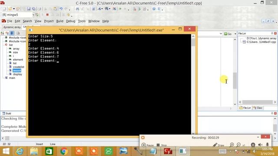Pause the screen recording
278x156 pixels.
point(148,145)
